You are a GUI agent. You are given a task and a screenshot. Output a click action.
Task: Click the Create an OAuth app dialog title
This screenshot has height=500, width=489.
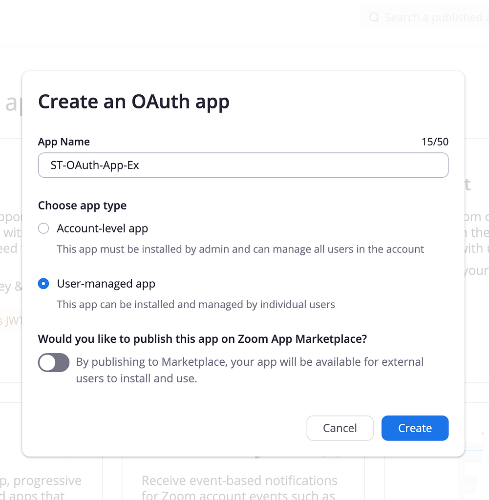point(134,102)
